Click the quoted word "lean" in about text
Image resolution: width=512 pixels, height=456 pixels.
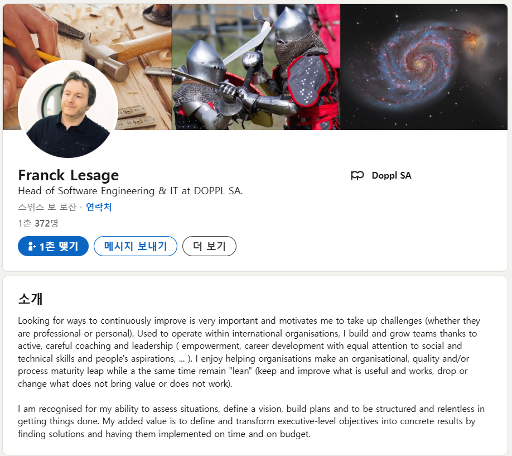[x=240, y=371]
